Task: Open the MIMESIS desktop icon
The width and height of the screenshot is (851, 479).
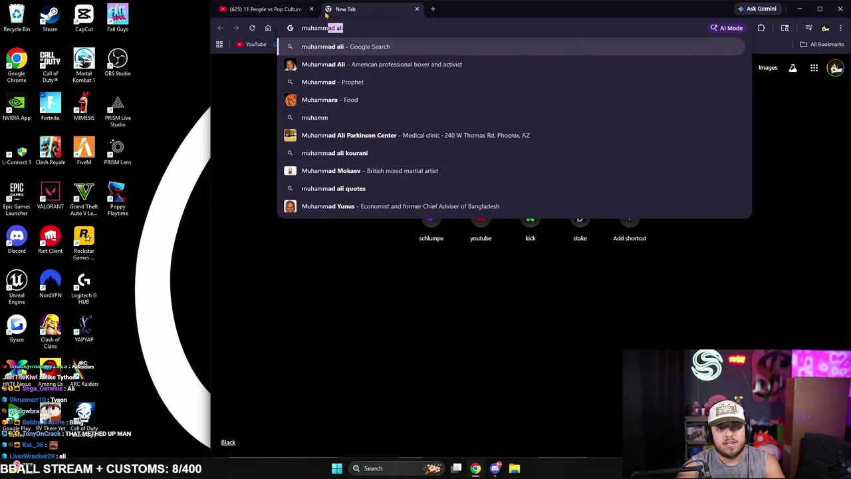Action: [x=84, y=106]
